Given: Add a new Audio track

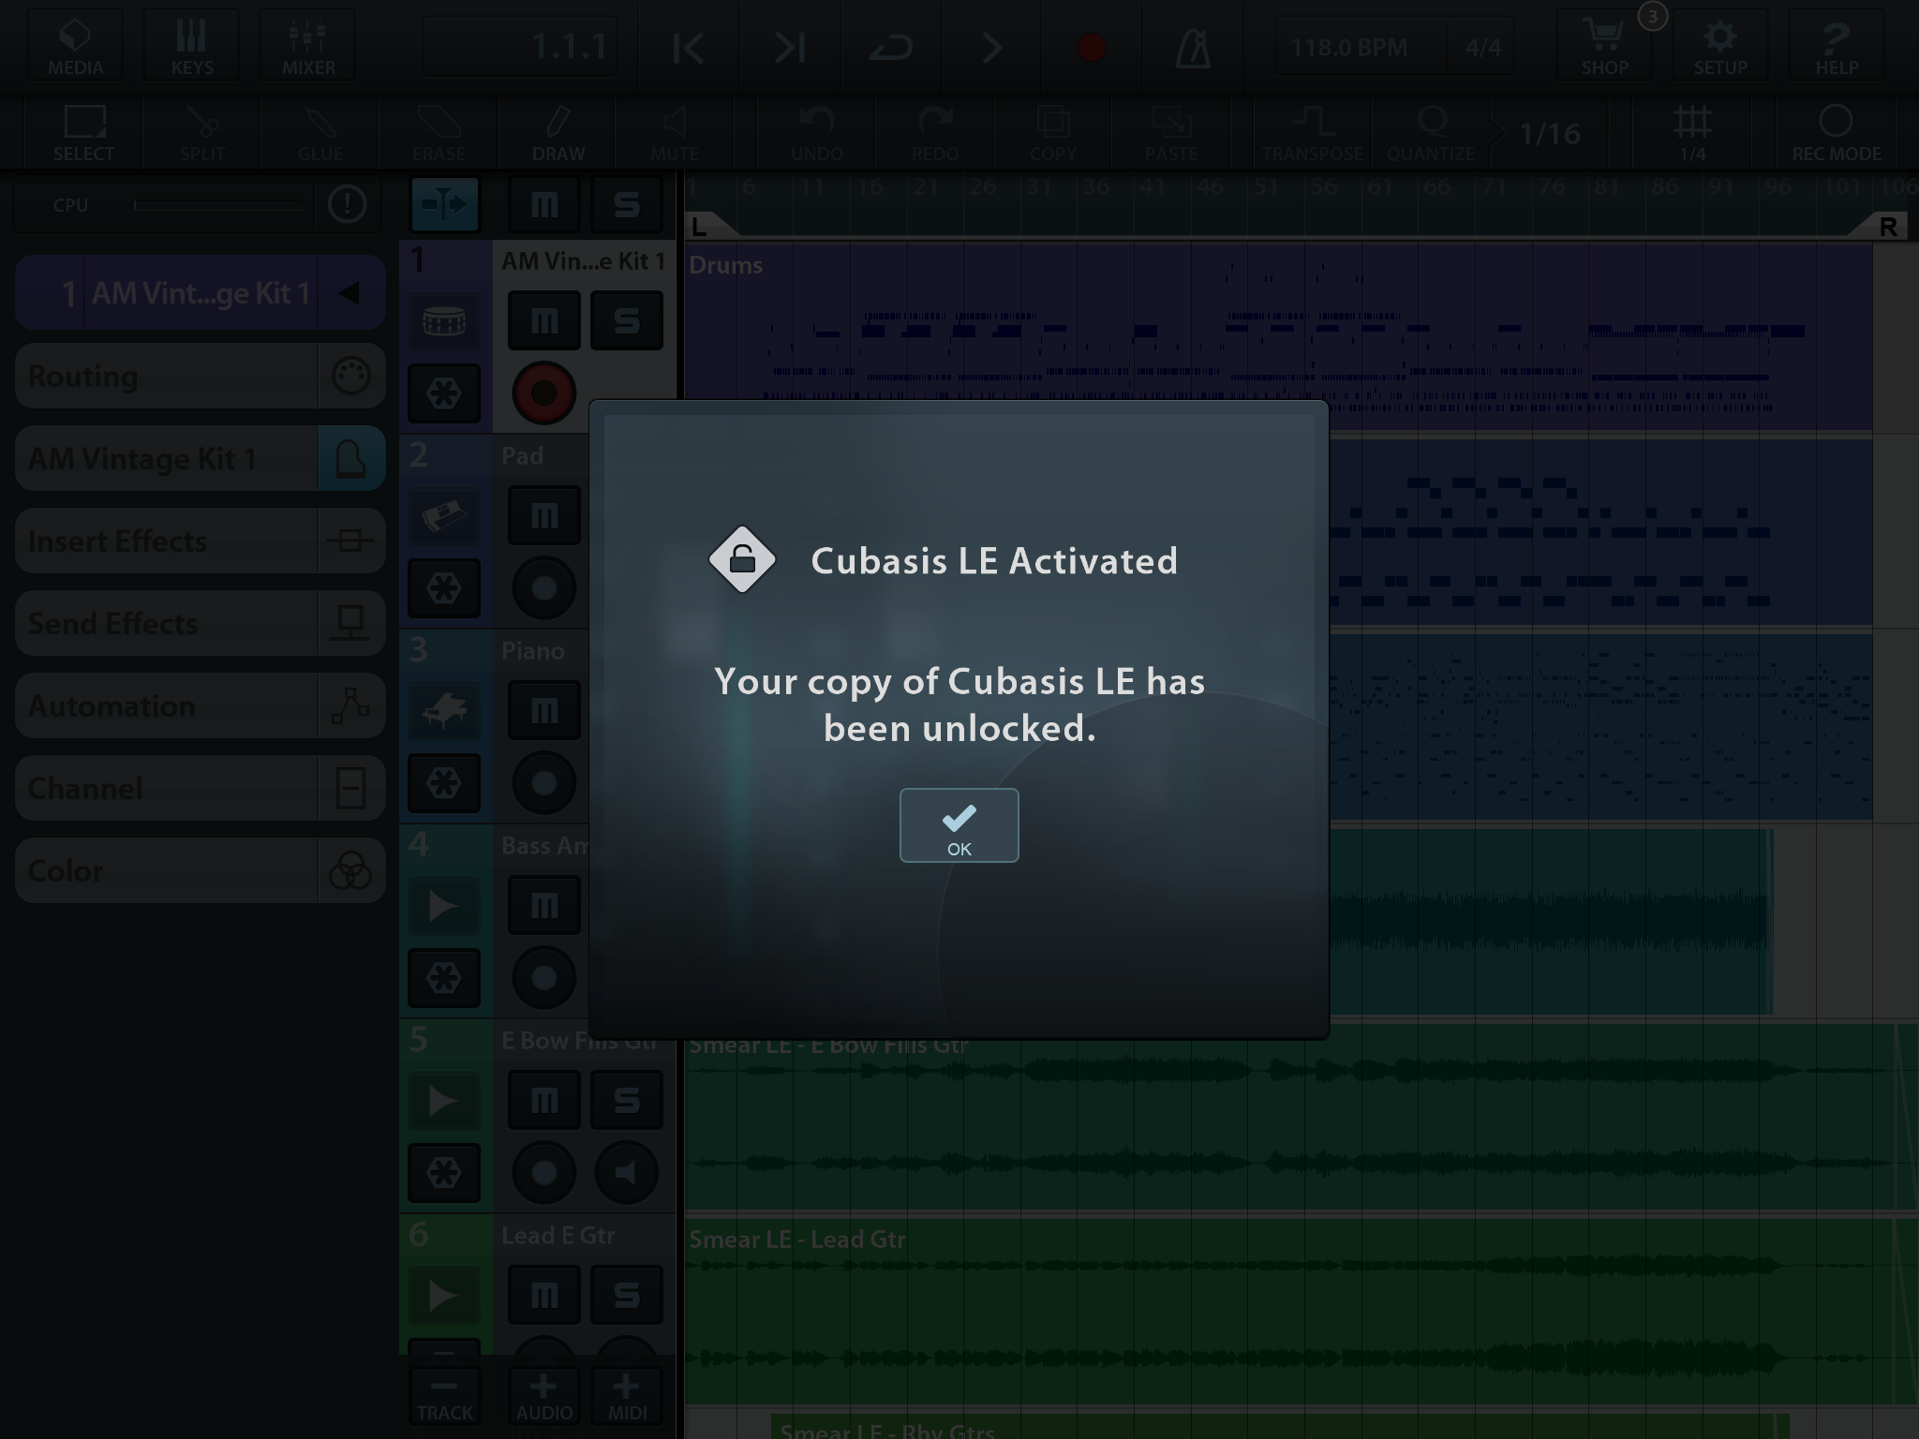Looking at the screenshot, I should pyautogui.click(x=543, y=1396).
